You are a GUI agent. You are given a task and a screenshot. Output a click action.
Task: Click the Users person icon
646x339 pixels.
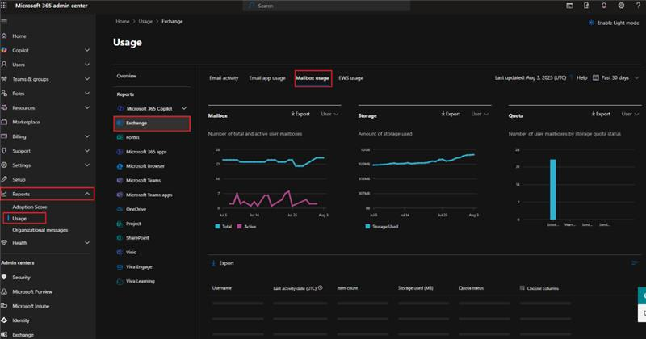pos(4,65)
